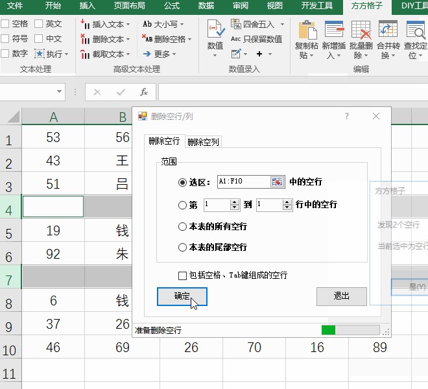428x389 pixels.
Task: Expand the 批量删除 dropdown arrow
Action: coord(366,56)
